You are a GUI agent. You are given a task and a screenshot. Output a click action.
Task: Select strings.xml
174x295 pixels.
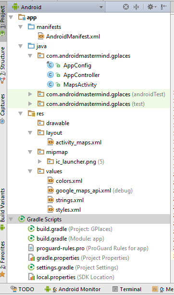point(70,200)
